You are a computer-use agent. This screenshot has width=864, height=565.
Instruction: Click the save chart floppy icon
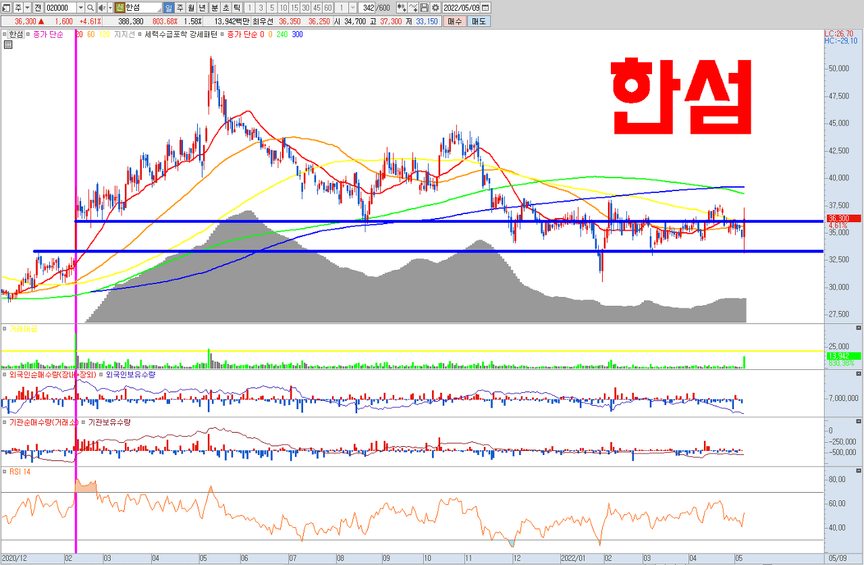[424, 7]
